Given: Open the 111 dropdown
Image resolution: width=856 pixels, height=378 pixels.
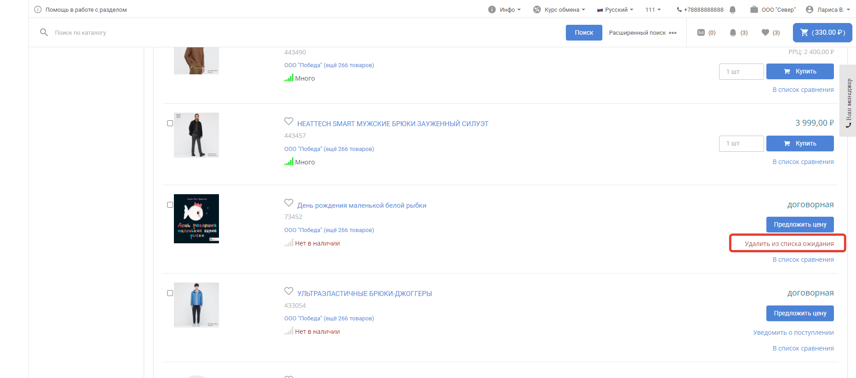Looking at the screenshot, I should (653, 9).
